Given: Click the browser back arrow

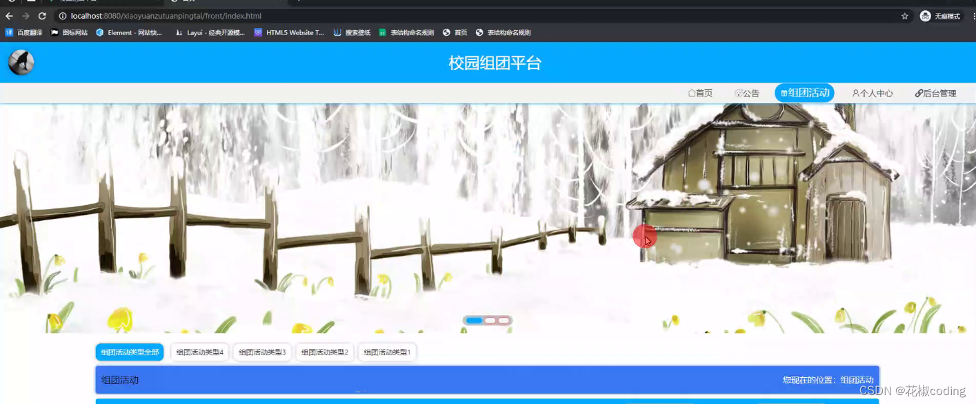Looking at the screenshot, I should pyautogui.click(x=9, y=16).
